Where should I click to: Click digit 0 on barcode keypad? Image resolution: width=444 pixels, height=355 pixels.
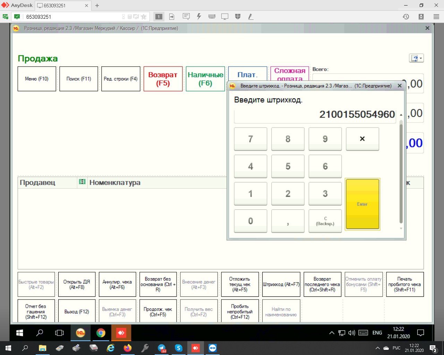[x=250, y=221]
